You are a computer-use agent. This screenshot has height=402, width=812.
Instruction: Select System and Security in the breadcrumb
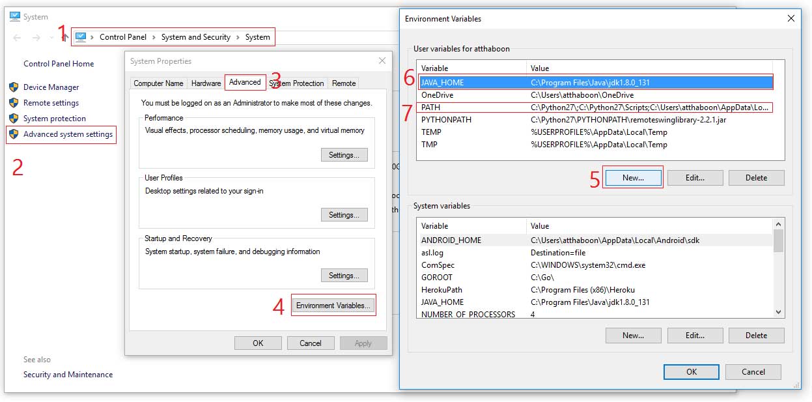[196, 37]
